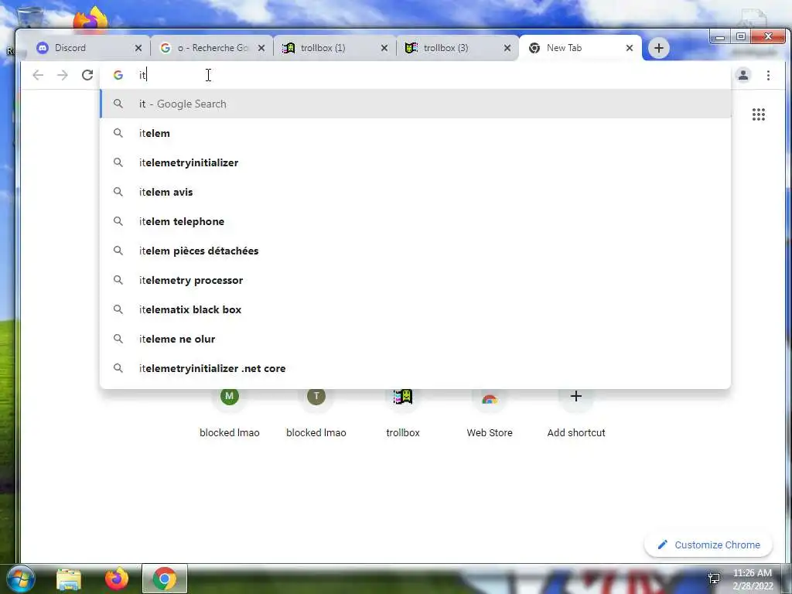Go forward with the forward arrow
Image resolution: width=792 pixels, height=594 pixels.
62,75
